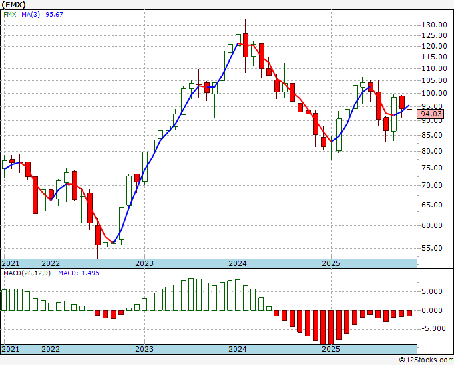
Task: Click the MACD:-1.495 value label
Action: pos(79,273)
